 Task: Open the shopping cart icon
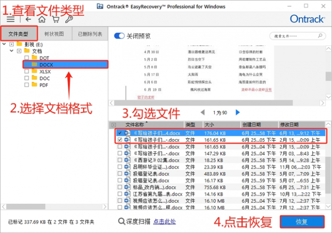(56, 19)
